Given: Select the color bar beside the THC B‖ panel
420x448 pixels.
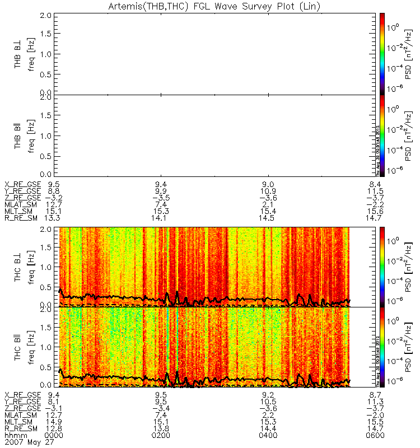Looking at the screenshot, I should pos(382,347).
